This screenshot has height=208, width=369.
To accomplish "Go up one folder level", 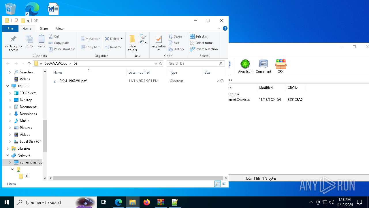I will click(29, 64).
